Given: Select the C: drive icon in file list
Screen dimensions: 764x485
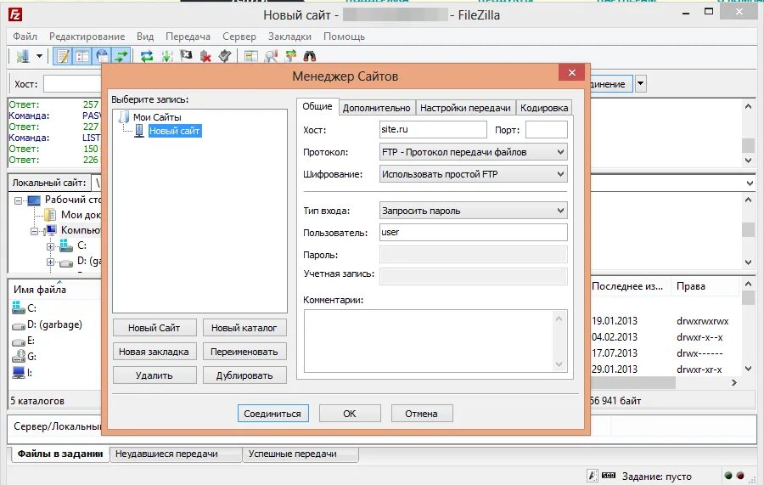Looking at the screenshot, I should tap(19, 307).
